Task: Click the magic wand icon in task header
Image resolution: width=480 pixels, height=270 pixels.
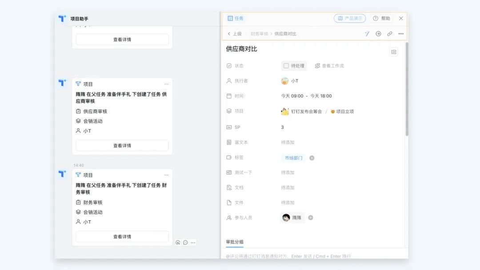Action: [x=367, y=34]
